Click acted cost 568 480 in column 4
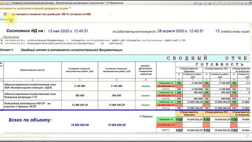The height and width of the screenshot is (142, 252). tap(117, 95)
